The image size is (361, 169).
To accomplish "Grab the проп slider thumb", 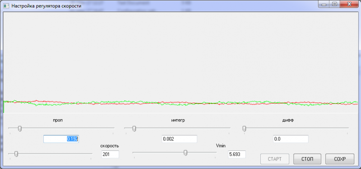I will (20, 128).
